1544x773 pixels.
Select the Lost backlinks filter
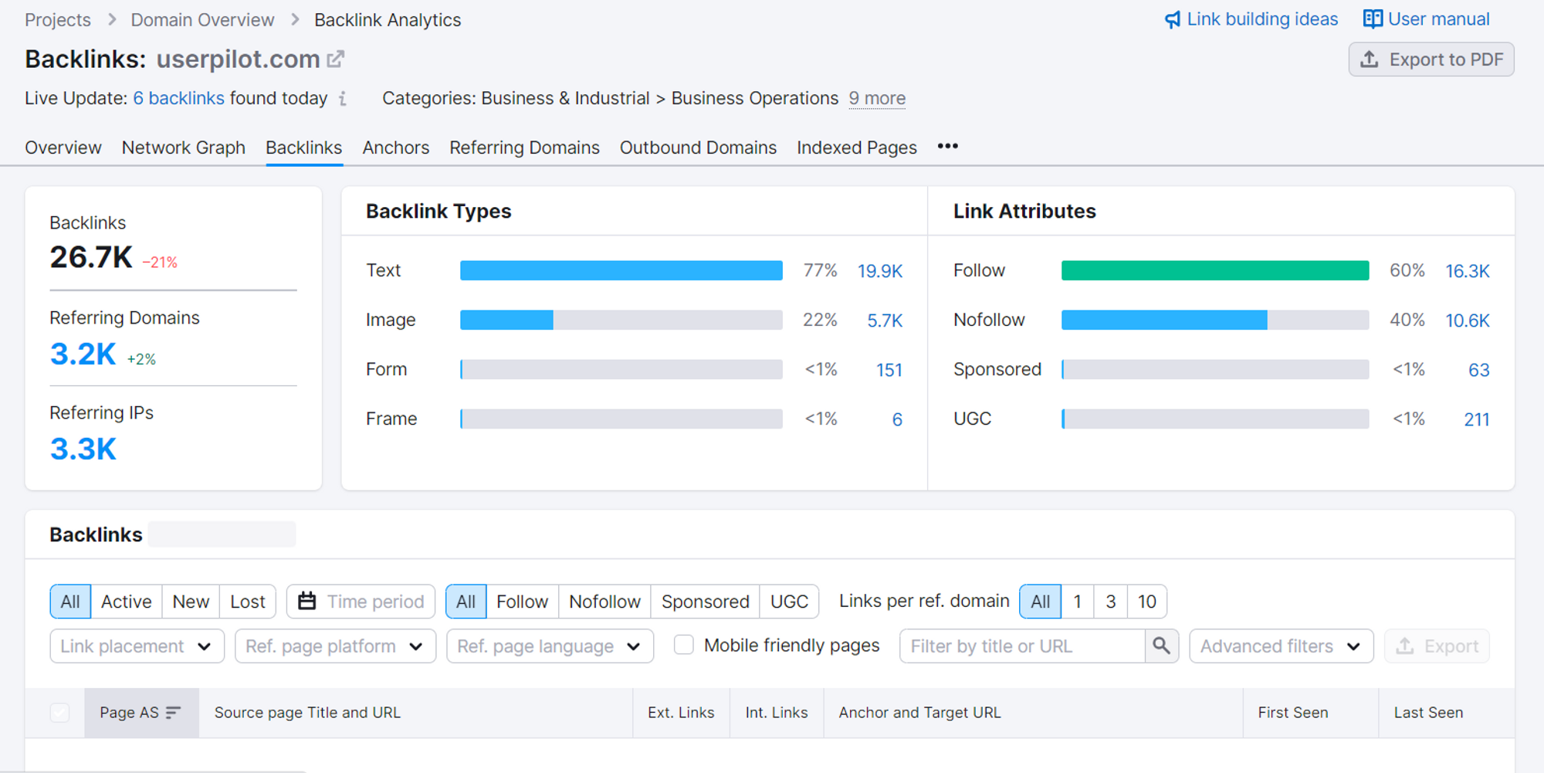248,602
